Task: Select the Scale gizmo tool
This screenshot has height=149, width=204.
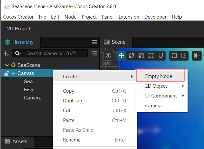Action: click(x=141, y=56)
